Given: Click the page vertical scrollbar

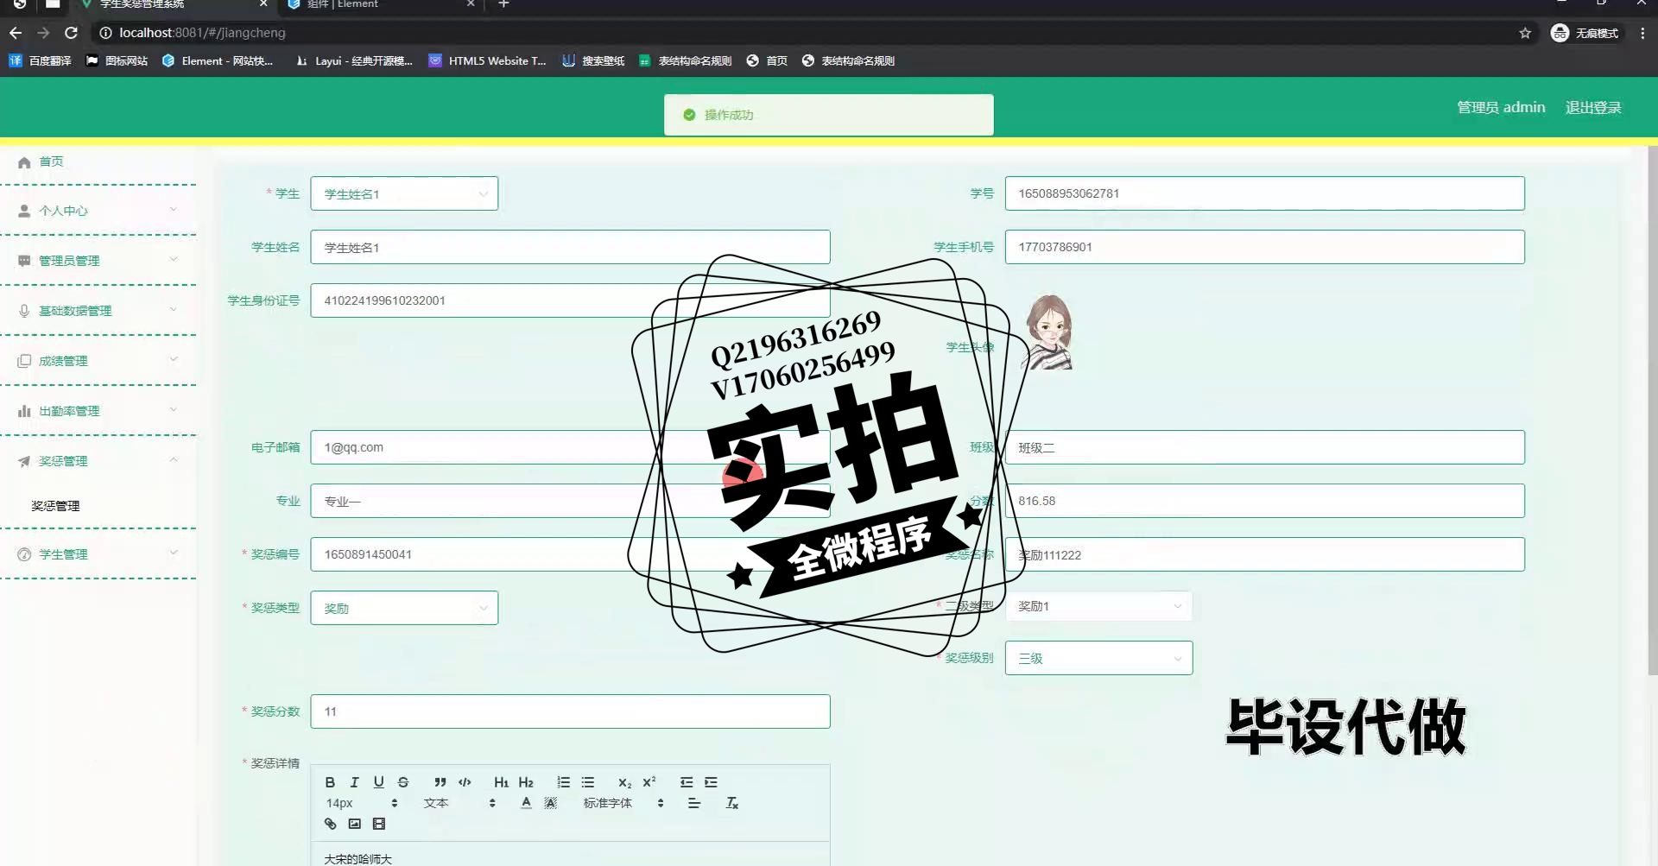Looking at the screenshot, I should coord(1652,410).
